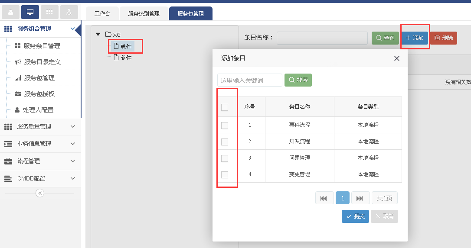Image resolution: width=471 pixels, height=248 pixels.
Task: Click the keyword search input in dialog
Action: coord(250,80)
